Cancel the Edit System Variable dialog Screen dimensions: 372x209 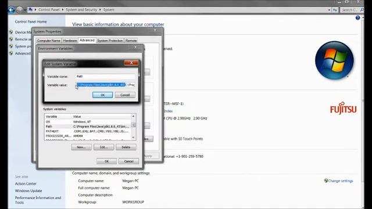click(x=125, y=95)
